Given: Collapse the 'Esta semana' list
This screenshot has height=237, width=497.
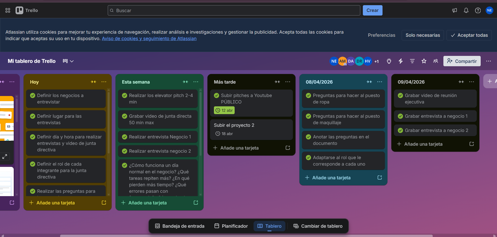Looking at the screenshot, I should pos(185,82).
